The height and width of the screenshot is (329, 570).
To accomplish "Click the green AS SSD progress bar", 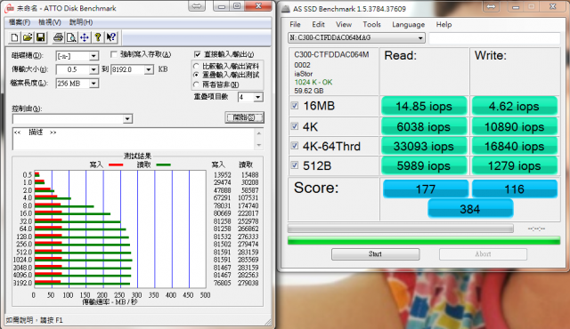I will coord(424,240).
